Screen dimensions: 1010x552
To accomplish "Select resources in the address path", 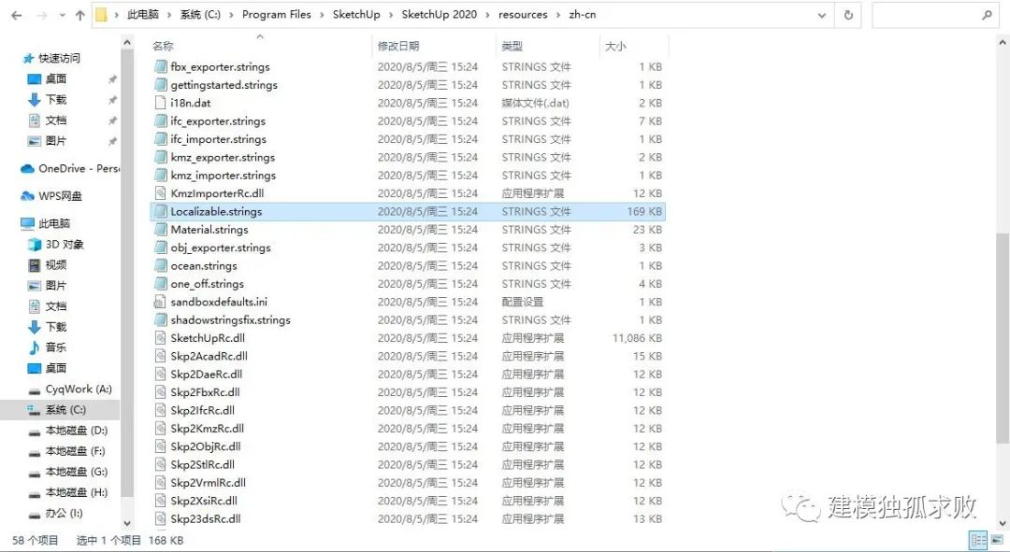I will [x=523, y=15].
